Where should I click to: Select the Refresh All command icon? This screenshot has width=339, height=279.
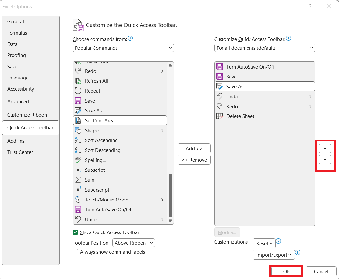pyautogui.click(x=78, y=81)
